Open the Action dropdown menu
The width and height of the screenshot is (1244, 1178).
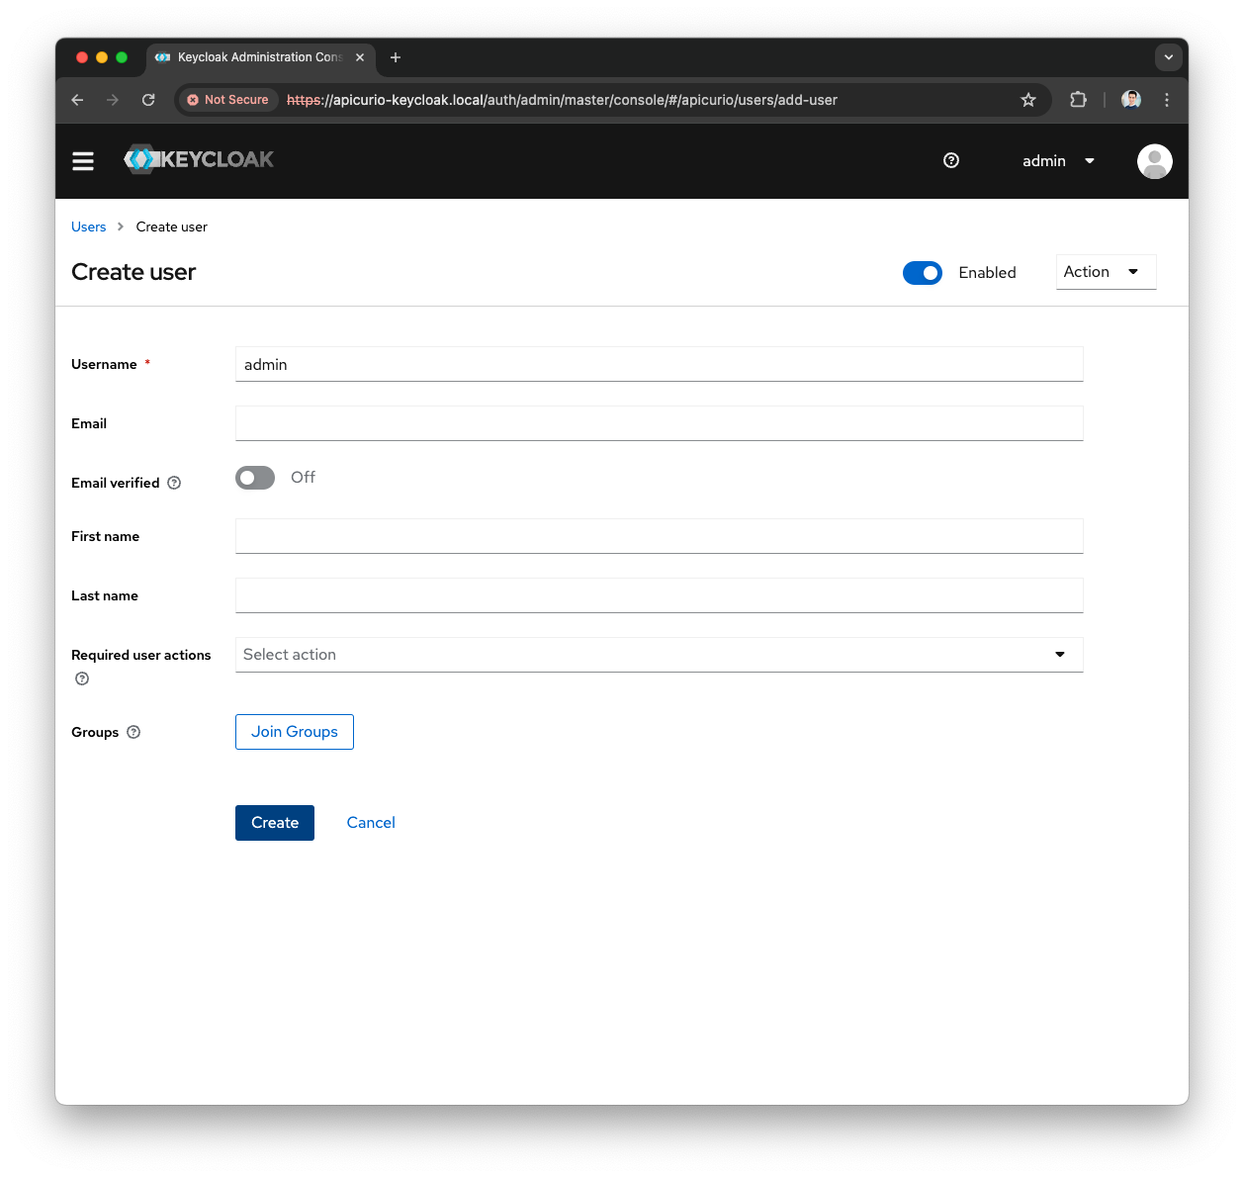coord(1106,271)
